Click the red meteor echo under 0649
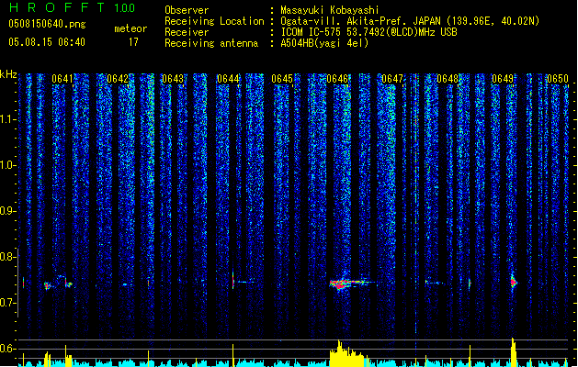The image size is (578, 367). tap(513, 282)
